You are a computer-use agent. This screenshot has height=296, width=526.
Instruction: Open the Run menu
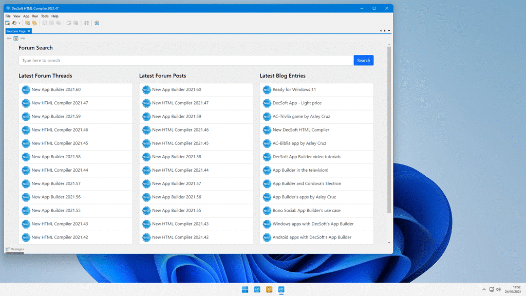pos(35,16)
